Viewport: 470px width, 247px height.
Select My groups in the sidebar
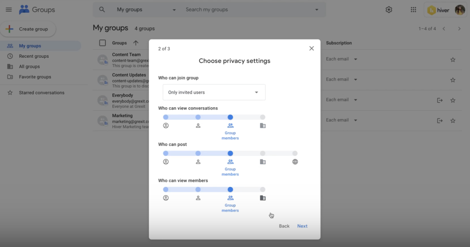[x=40, y=46]
